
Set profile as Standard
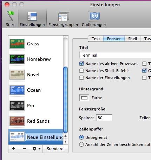pos(55,149)
